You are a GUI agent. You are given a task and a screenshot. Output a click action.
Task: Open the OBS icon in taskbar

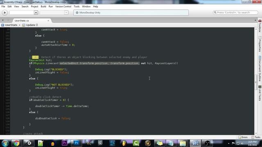[x=207, y=143]
